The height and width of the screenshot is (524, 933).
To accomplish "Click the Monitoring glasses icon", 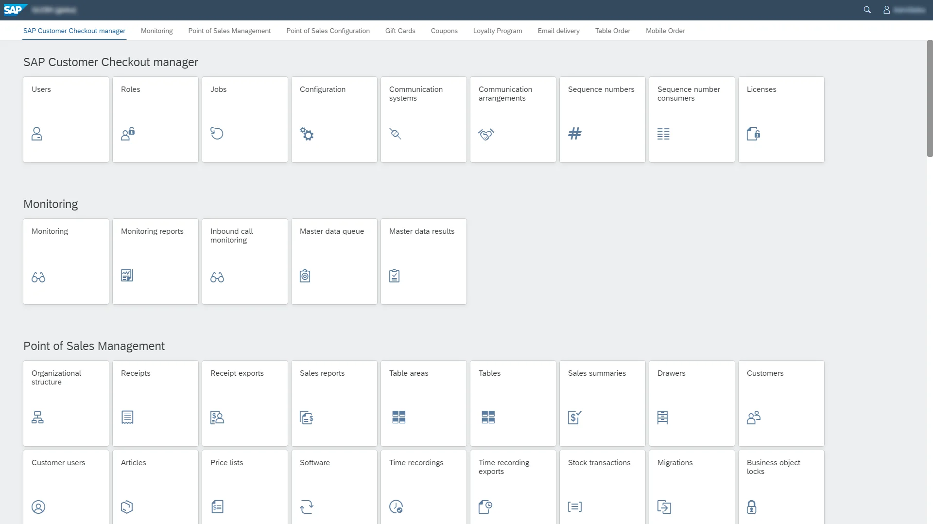I will (x=38, y=277).
